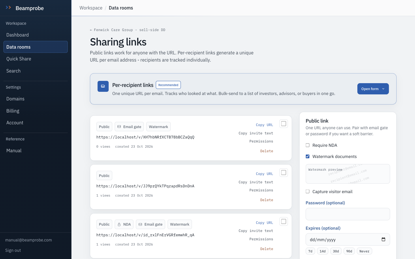
Task: Copy URL of the XH7hbNRfXCTB78bBCZaQqQ link
Action: [264, 125]
